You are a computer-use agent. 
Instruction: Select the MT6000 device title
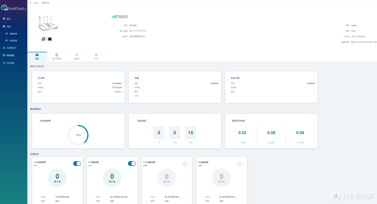point(121,17)
